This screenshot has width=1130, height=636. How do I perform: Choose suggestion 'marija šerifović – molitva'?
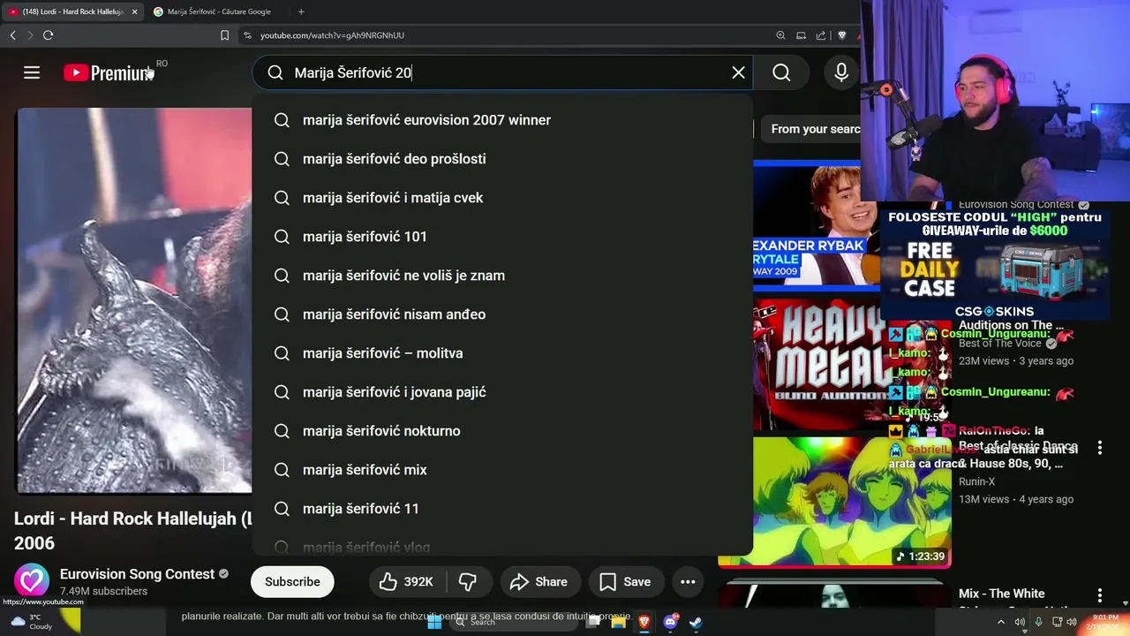502,353
